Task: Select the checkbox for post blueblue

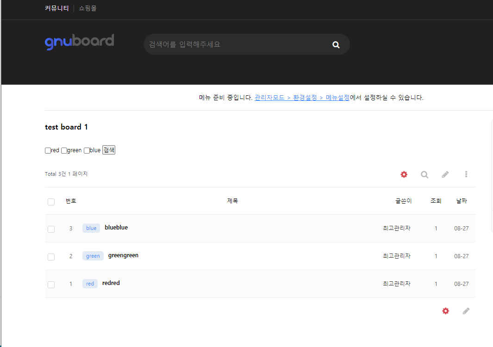Action: 51,229
